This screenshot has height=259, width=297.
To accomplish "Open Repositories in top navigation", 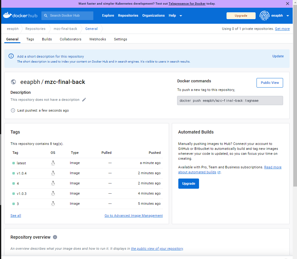I will [x=128, y=15].
